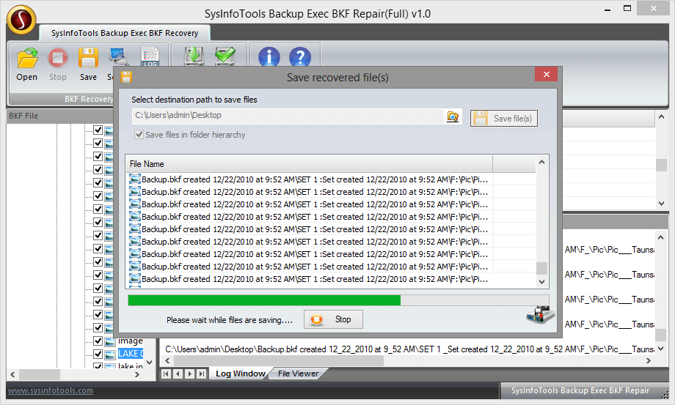Close the Save recovered file(s) dialog
This screenshot has width=675, height=405.
click(547, 74)
